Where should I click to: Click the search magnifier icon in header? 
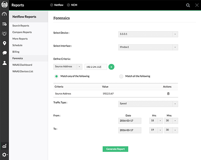pyautogui.click(x=188, y=5)
